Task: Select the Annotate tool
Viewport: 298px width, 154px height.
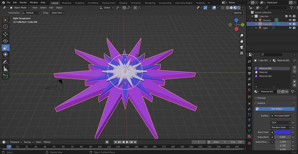Action: pyautogui.click(x=6, y=62)
